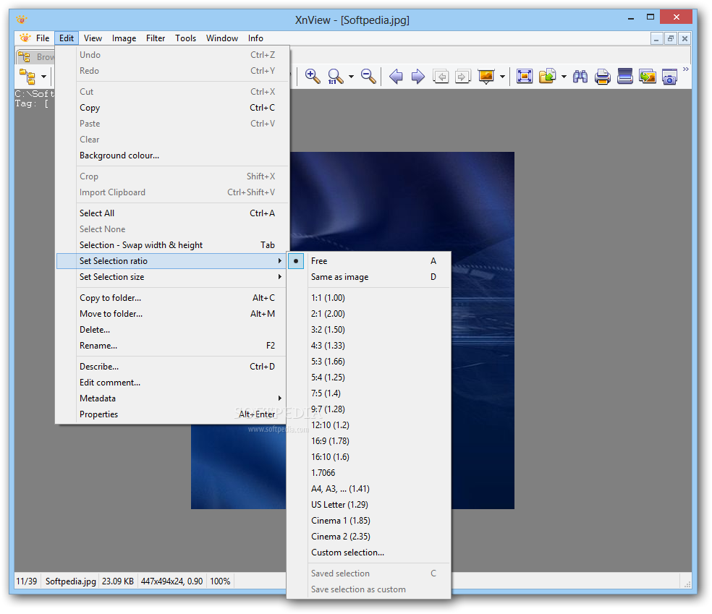Restore the inner document window button
712x614 pixels.
pos(670,38)
